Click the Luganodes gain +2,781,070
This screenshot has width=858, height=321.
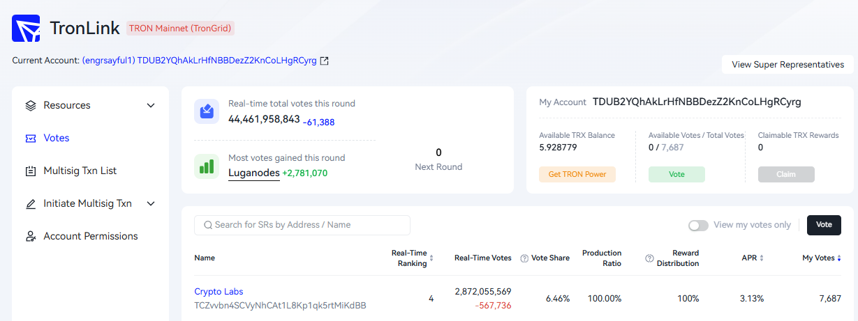click(305, 173)
